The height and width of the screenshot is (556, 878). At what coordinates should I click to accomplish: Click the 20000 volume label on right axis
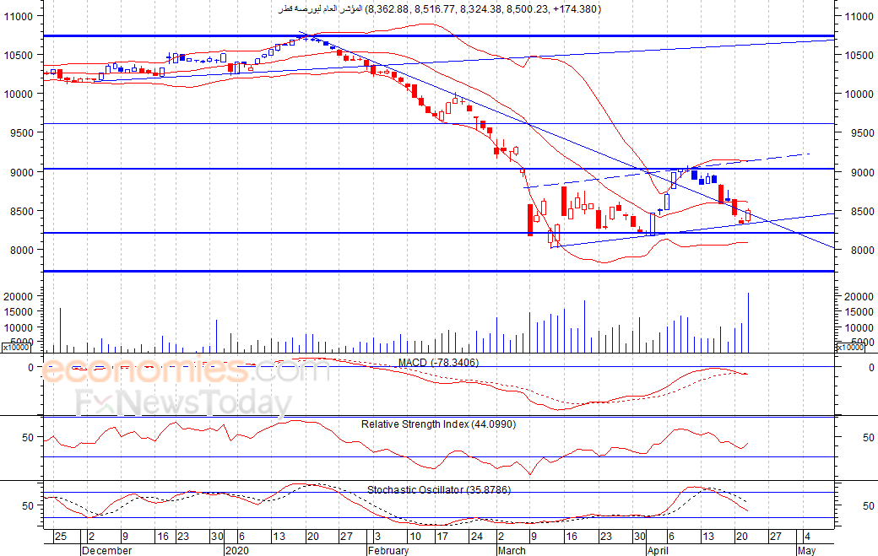click(x=859, y=296)
